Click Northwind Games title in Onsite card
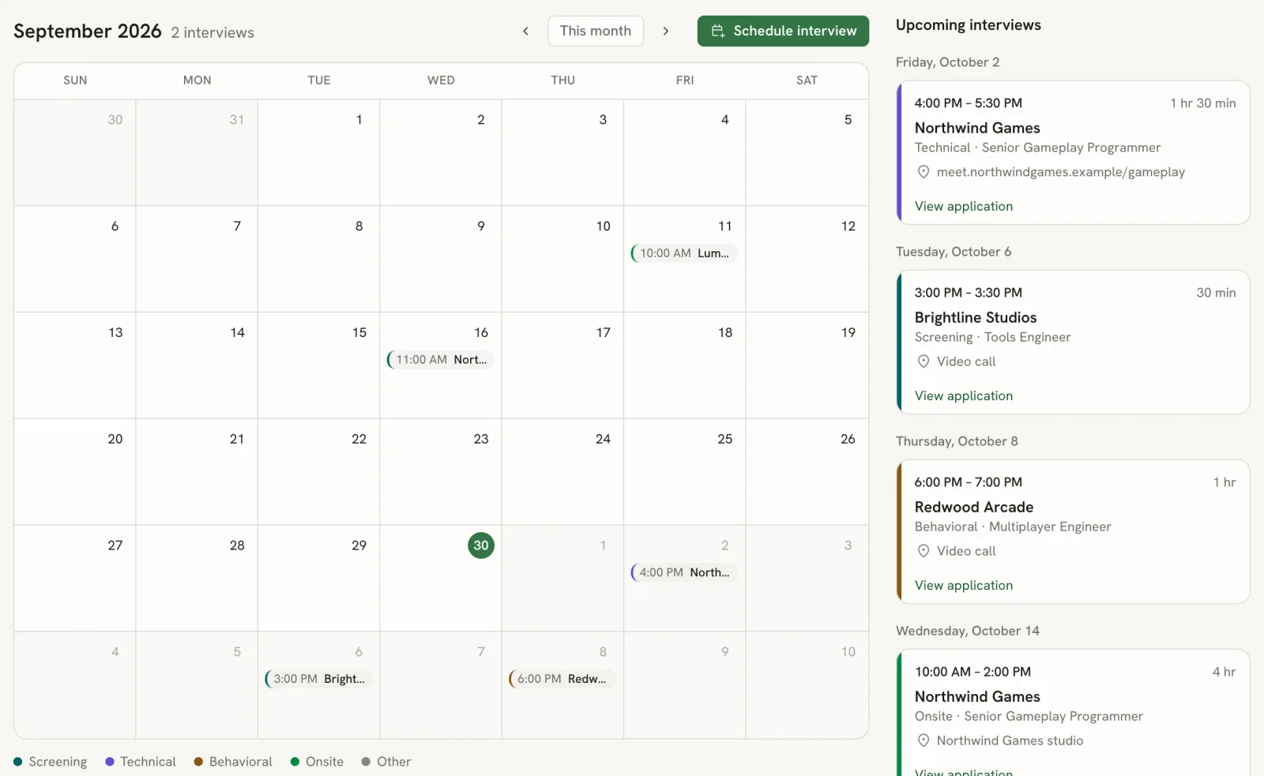Viewport: 1264px width, 776px height. tap(977, 696)
